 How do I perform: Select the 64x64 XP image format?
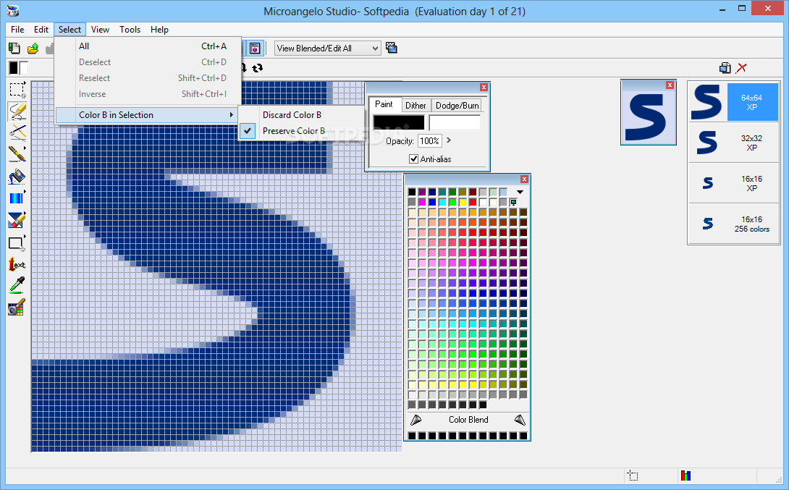click(x=734, y=102)
